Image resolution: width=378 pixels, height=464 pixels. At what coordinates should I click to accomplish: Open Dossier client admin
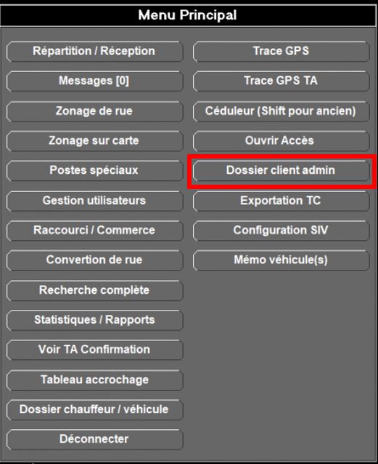[x=281, y=171]
